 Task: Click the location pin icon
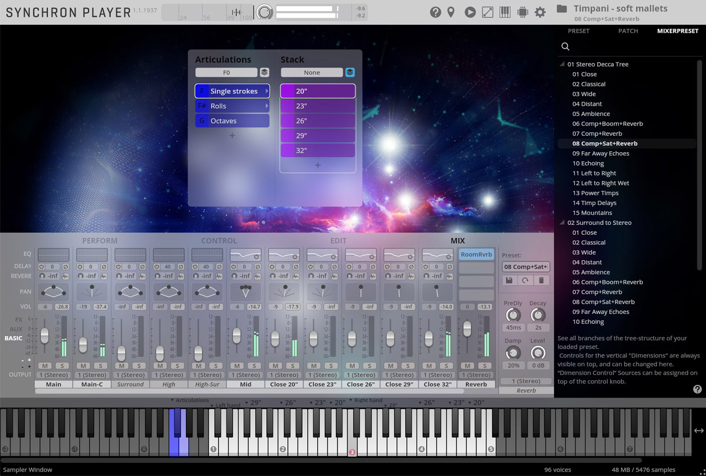click(451, 12)
